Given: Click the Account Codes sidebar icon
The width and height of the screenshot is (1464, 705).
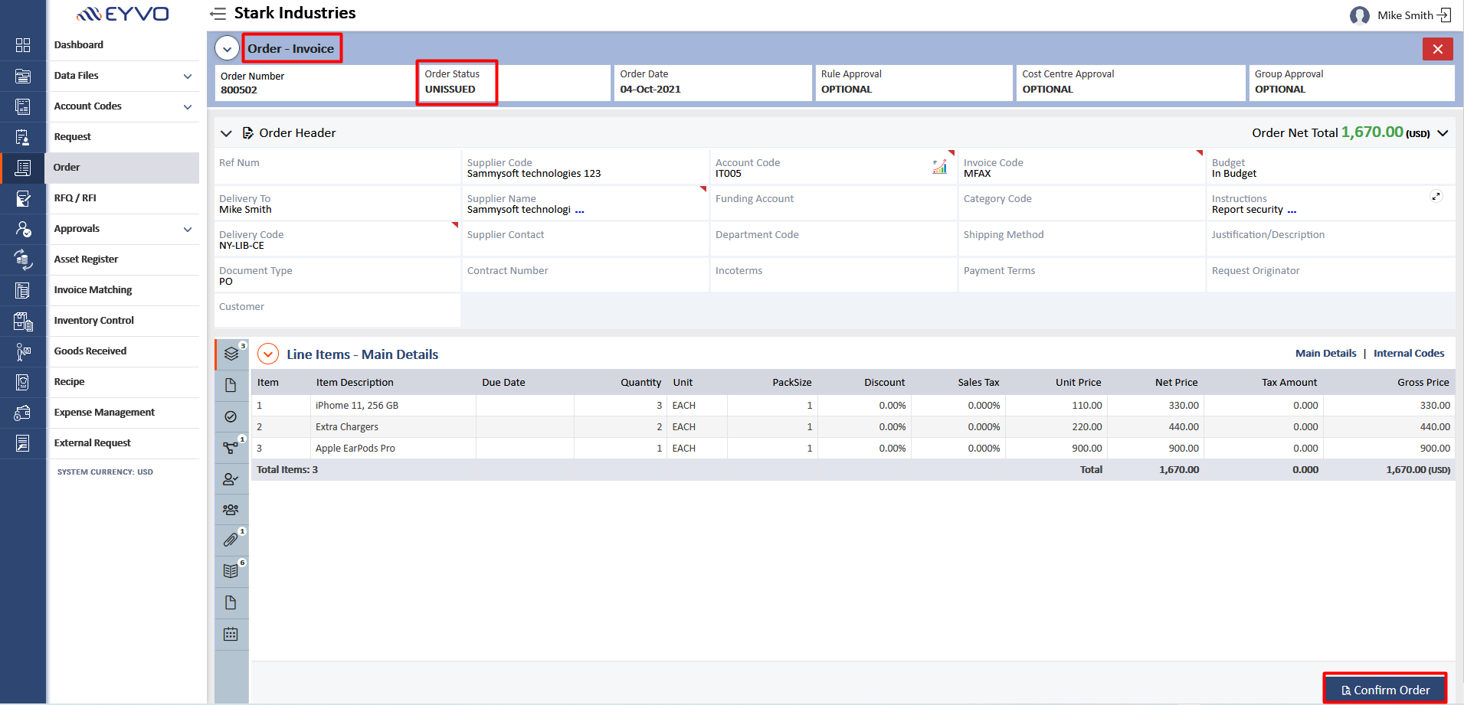Looking at the screenshot, I should (x=23, y=106).
